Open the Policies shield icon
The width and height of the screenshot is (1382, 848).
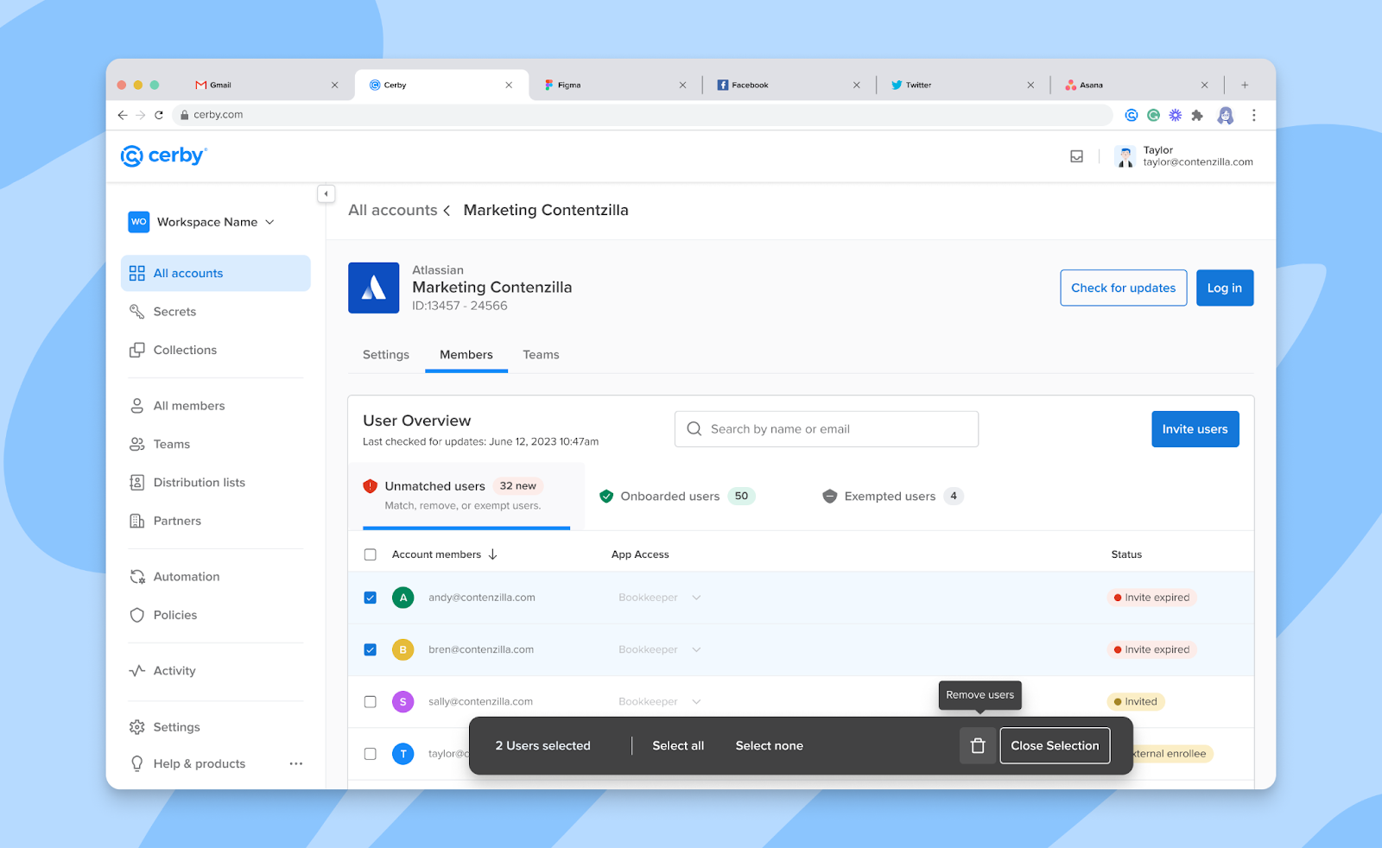[x=136, y=615]
